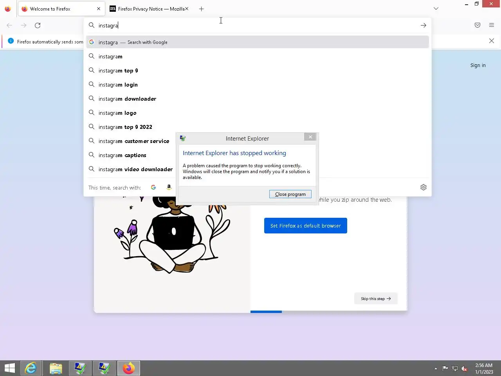Switch to the Welcome to Firefox tab

pos(61,9)
